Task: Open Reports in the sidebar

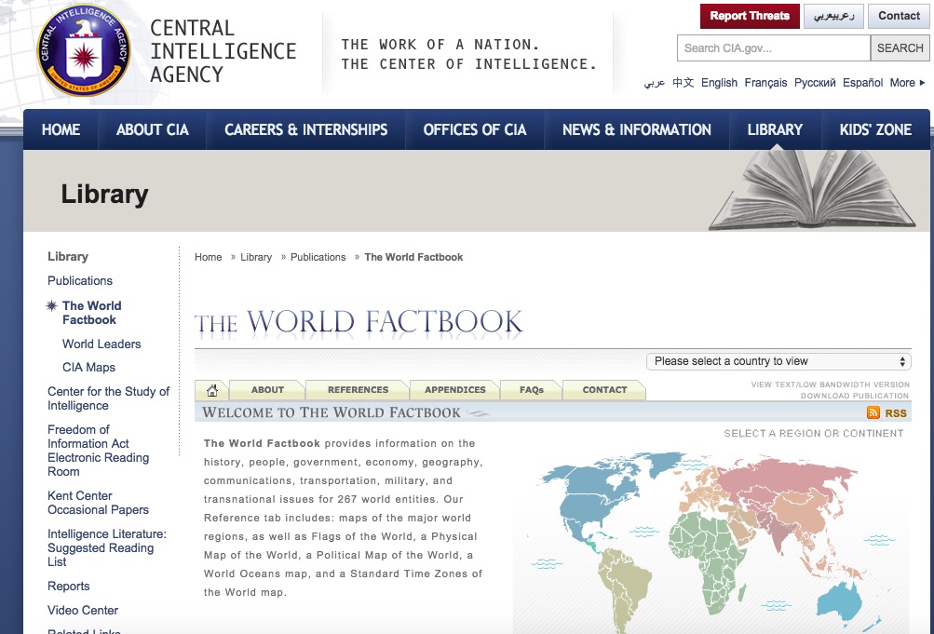Action: (x=69, y=587)
